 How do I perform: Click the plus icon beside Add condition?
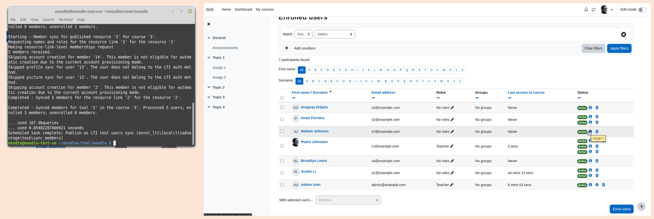pyautogui.click(x=286, y=48)
